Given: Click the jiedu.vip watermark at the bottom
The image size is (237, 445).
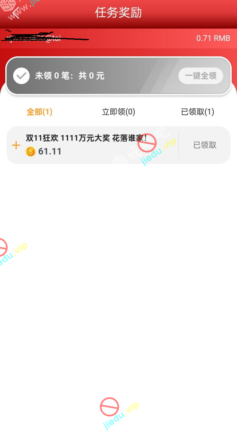Looking at the screenshot, I should pyautogui.click(x=121, y=416).
